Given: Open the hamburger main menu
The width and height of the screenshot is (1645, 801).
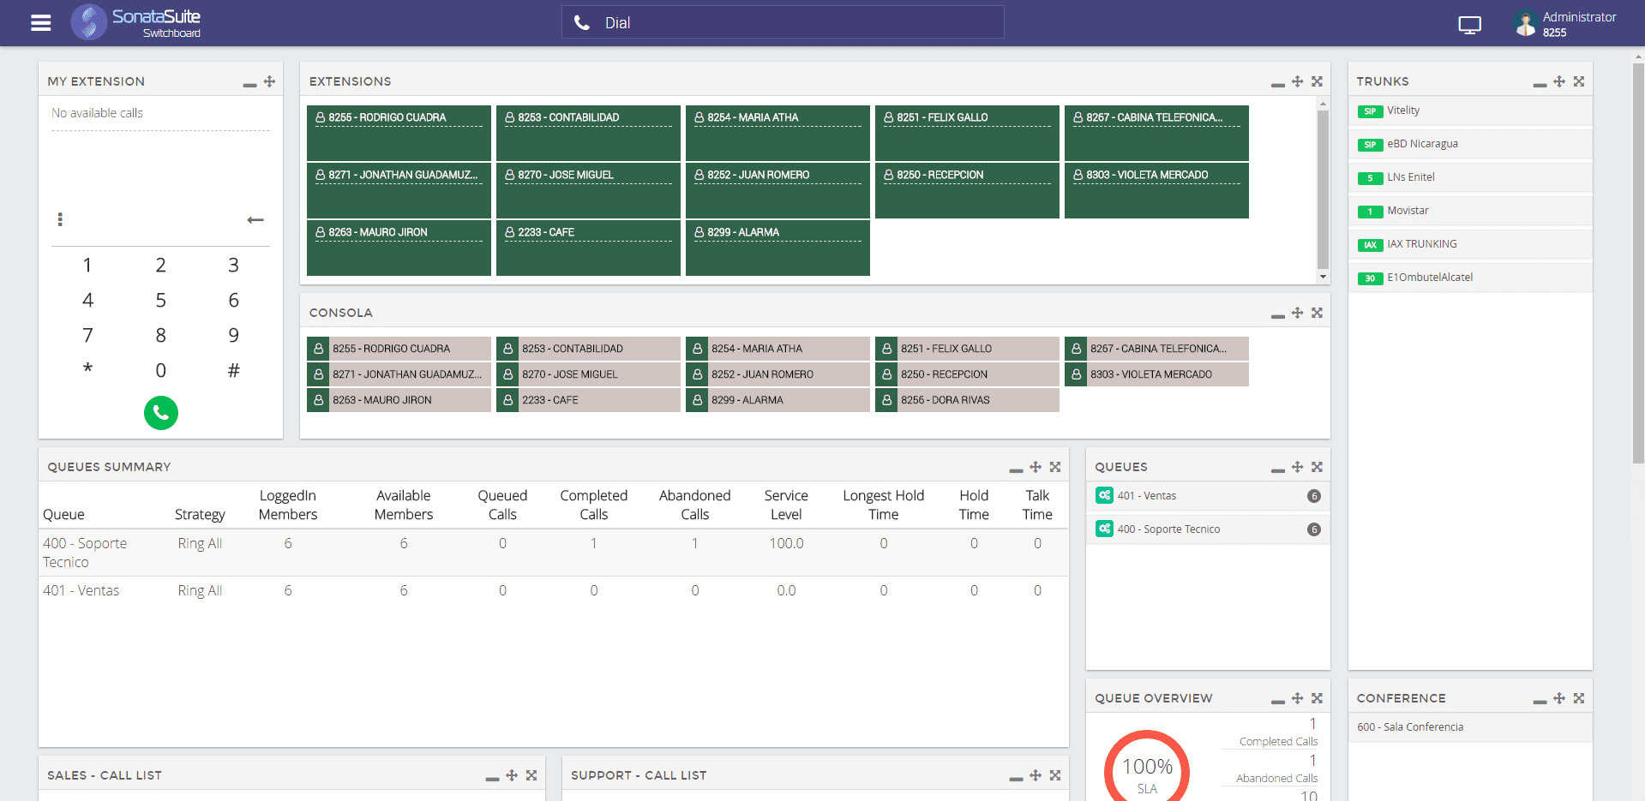Looking at the screenshot, I should pyautogui.click(x=40, y=23).
